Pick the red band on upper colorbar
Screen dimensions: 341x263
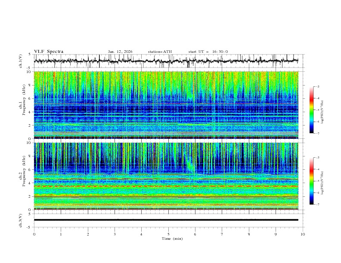click(311, 98)
